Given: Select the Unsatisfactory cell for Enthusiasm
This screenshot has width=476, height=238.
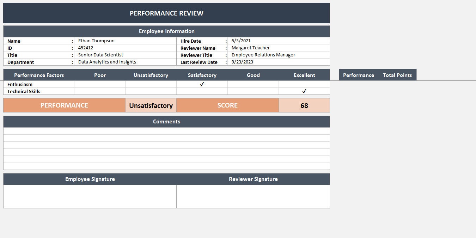Looking at the screenshot, I should tap(151, 84).
